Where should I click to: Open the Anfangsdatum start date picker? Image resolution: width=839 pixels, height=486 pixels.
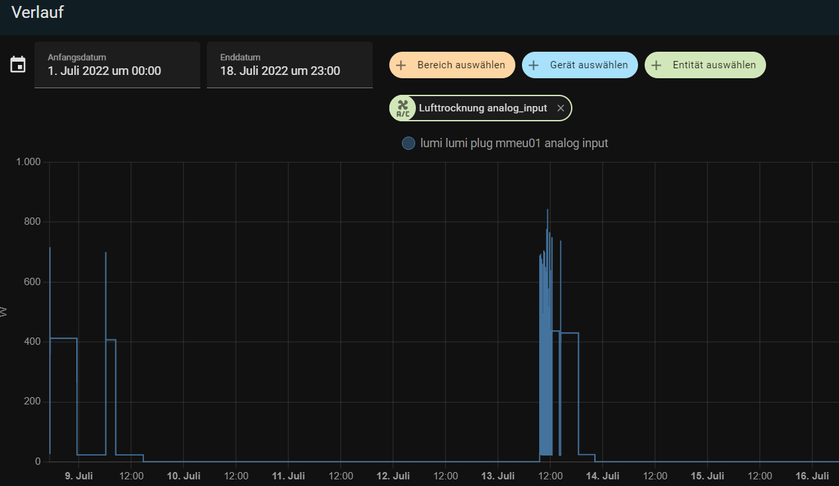pos(117,65)
